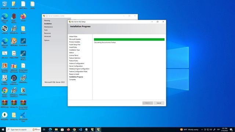Select the blue X-shaped desktop shortcut

coord(23,117)
